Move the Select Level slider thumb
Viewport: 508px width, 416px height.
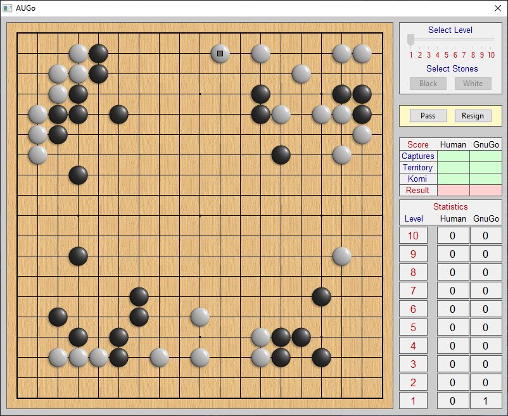(411, 39)
